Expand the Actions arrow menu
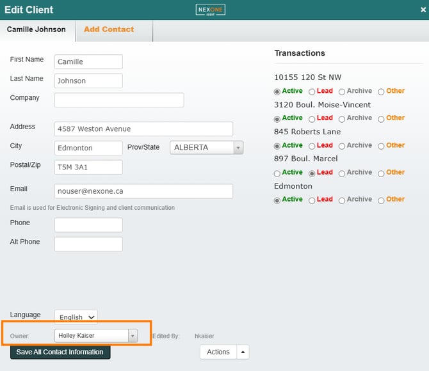 243,352
